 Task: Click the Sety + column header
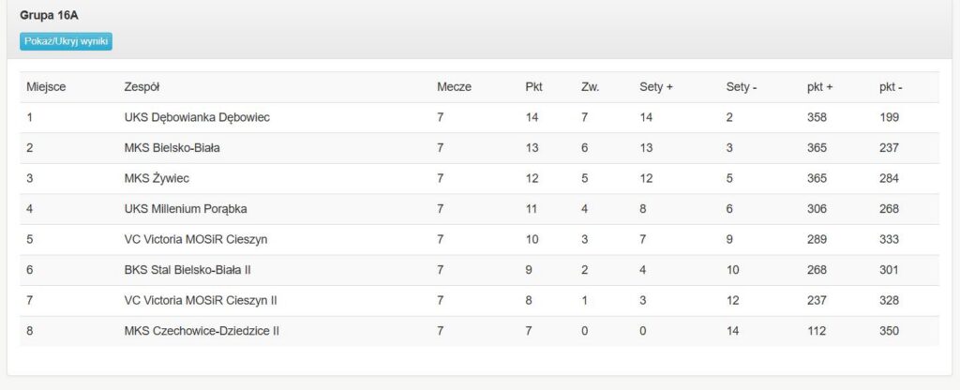656,87
